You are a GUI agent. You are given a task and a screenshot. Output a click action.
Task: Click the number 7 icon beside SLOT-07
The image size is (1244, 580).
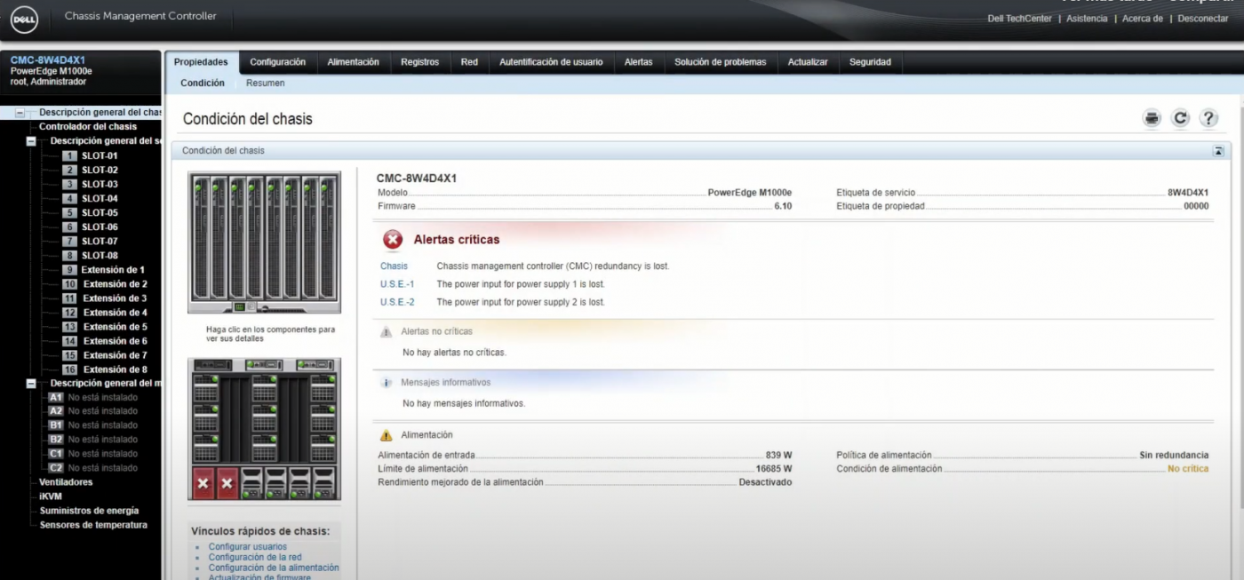point(69,241)
